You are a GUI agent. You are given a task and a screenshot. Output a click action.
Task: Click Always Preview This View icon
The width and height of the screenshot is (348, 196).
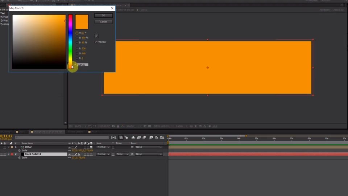coord(71,126)
